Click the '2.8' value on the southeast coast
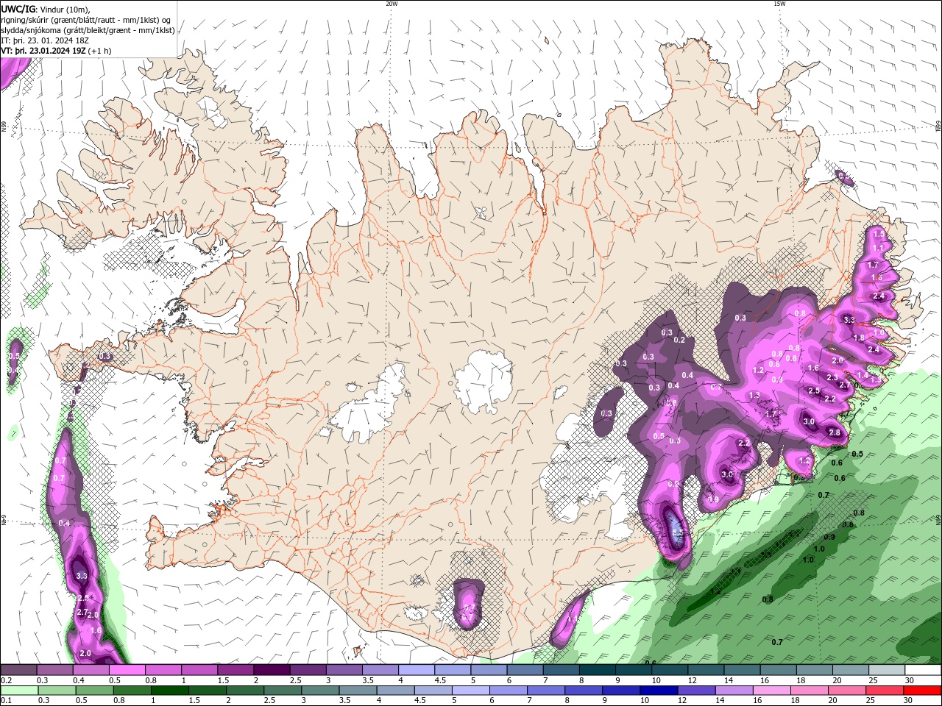Viewport: 942px width, 706px height. (835, 433)
